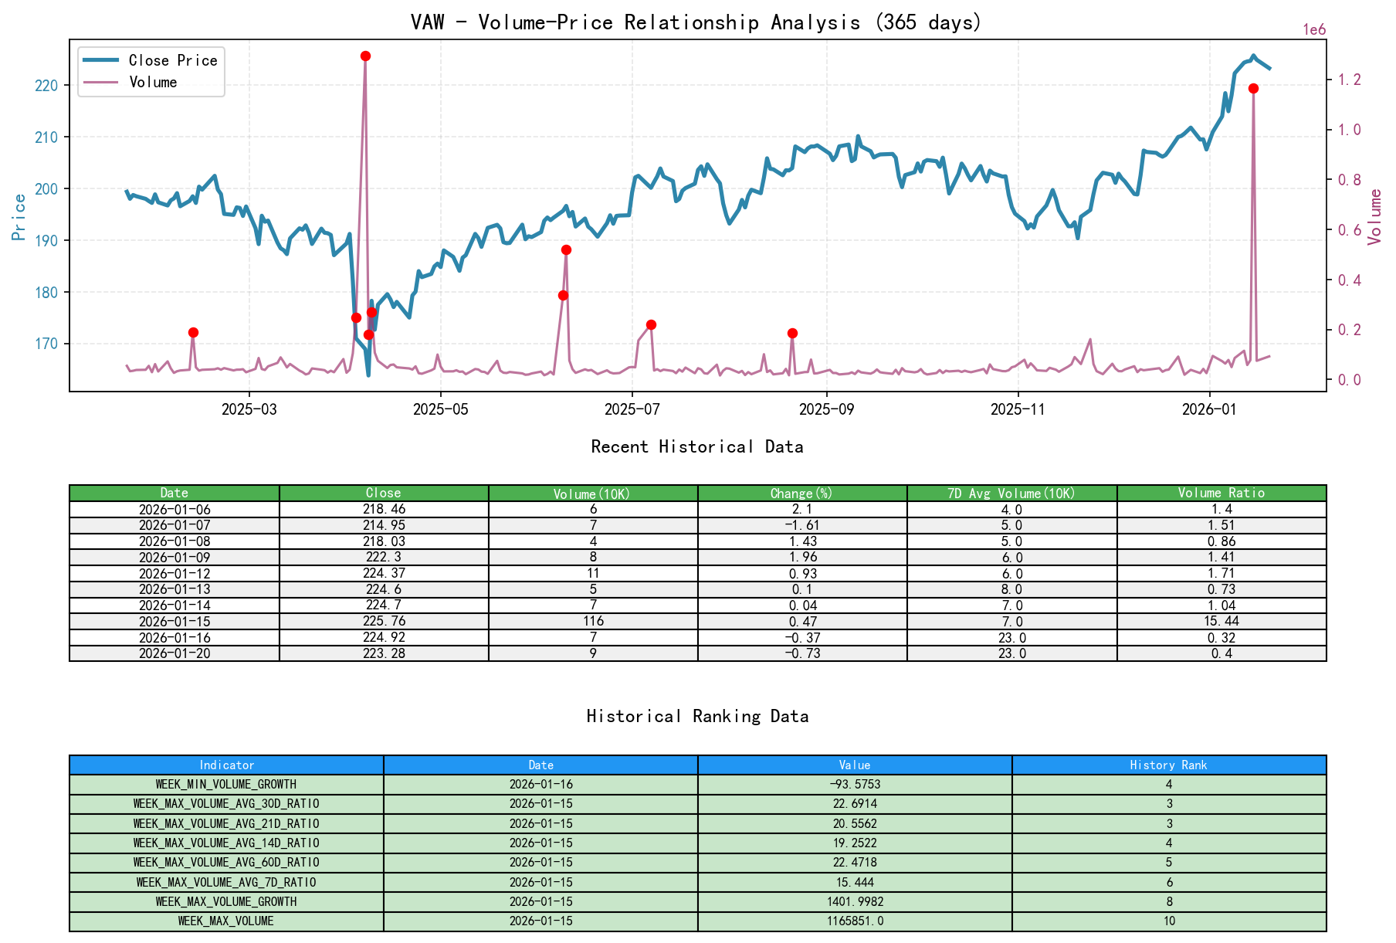Click the red dot near 2026-01 volume spike
Viewport: 1396px width, 943px height.
tap(1253, 89)
